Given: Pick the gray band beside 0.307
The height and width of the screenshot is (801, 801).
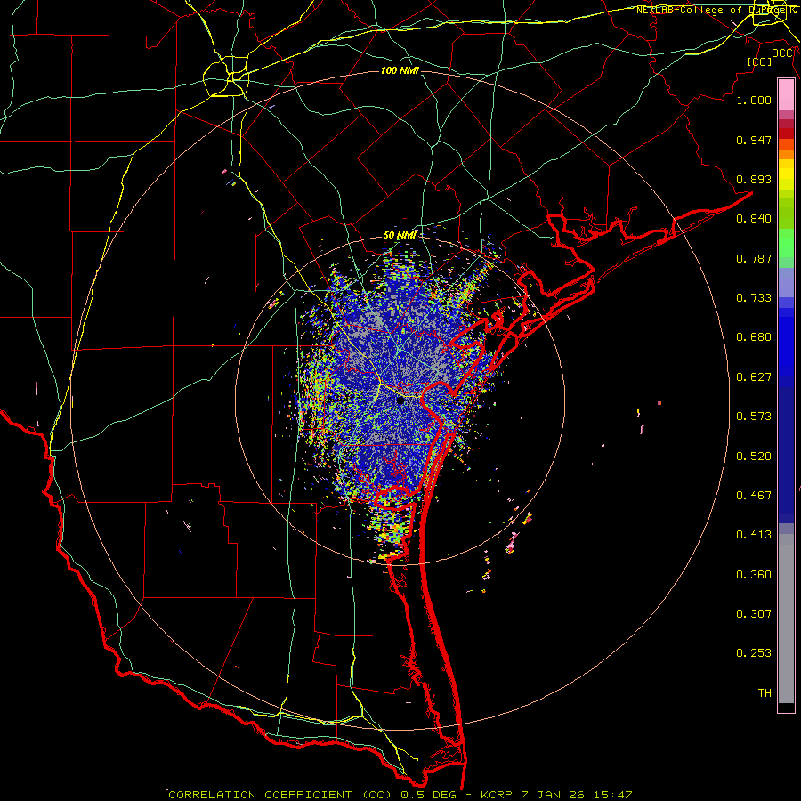Looking at the screenshot, I should 786,619.
